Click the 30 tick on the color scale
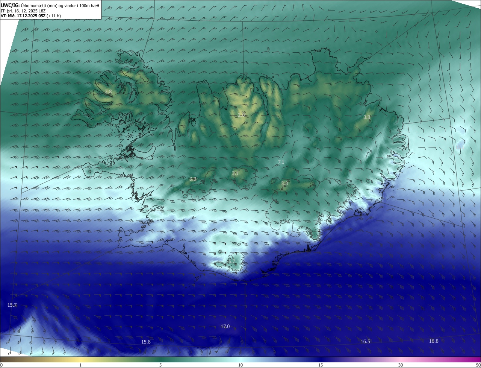 (x=401, y=365)
